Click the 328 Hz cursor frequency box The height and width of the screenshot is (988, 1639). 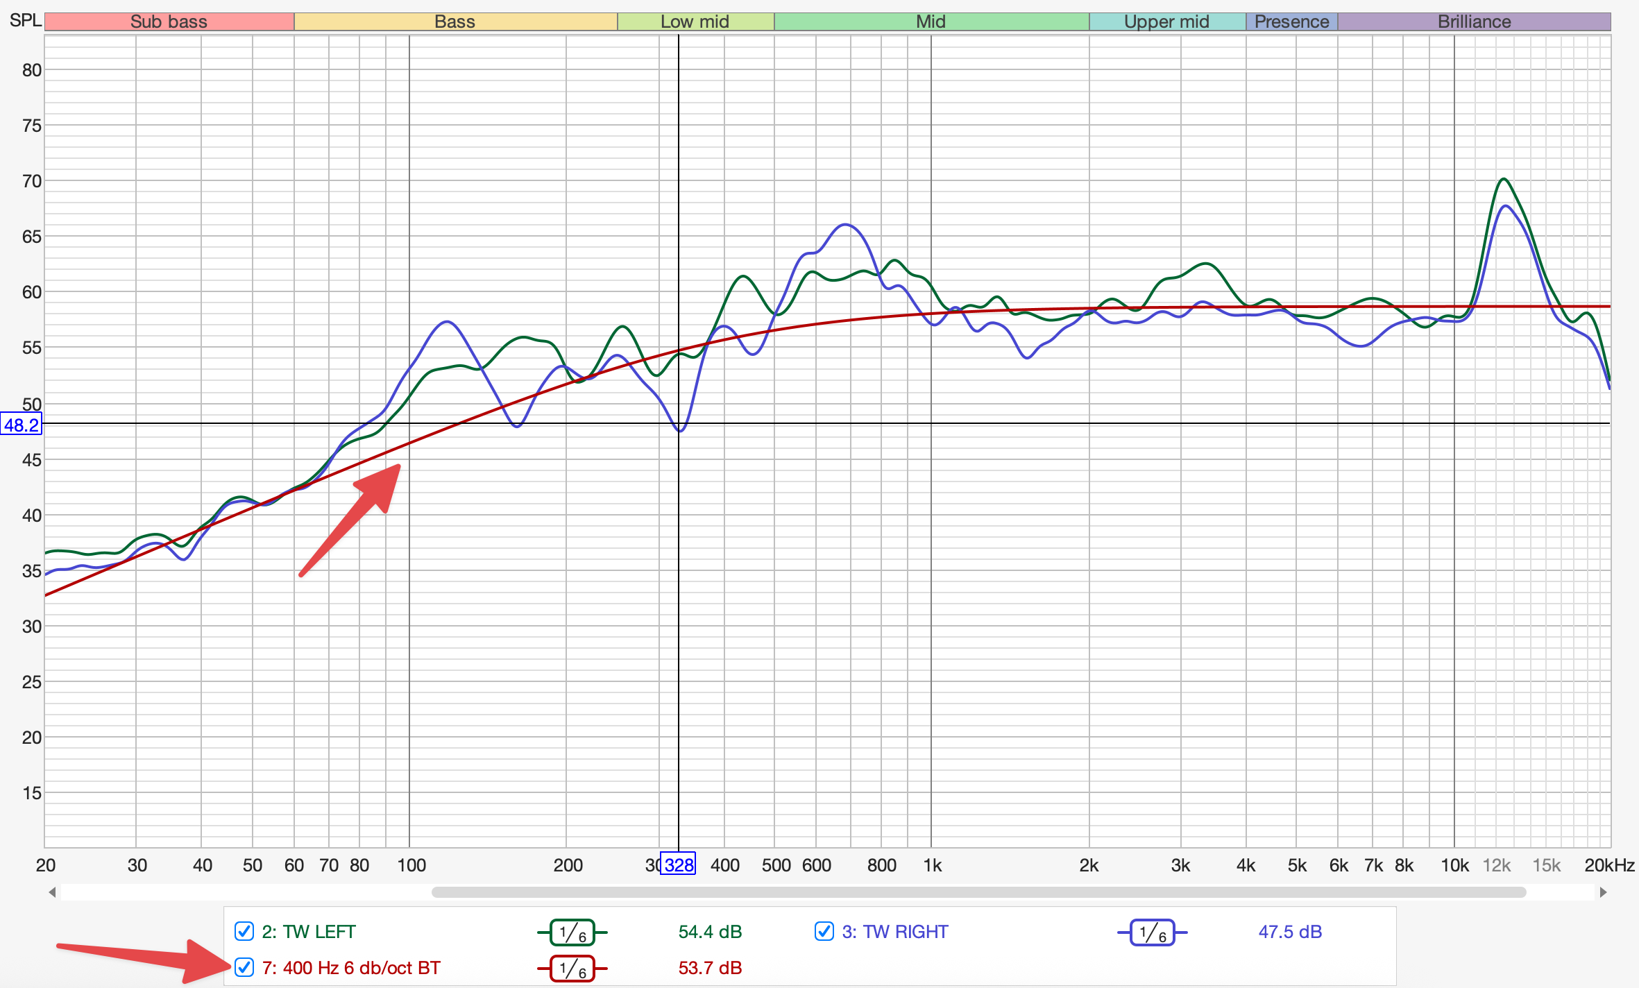pyautogui.click(x=678, y=864)
